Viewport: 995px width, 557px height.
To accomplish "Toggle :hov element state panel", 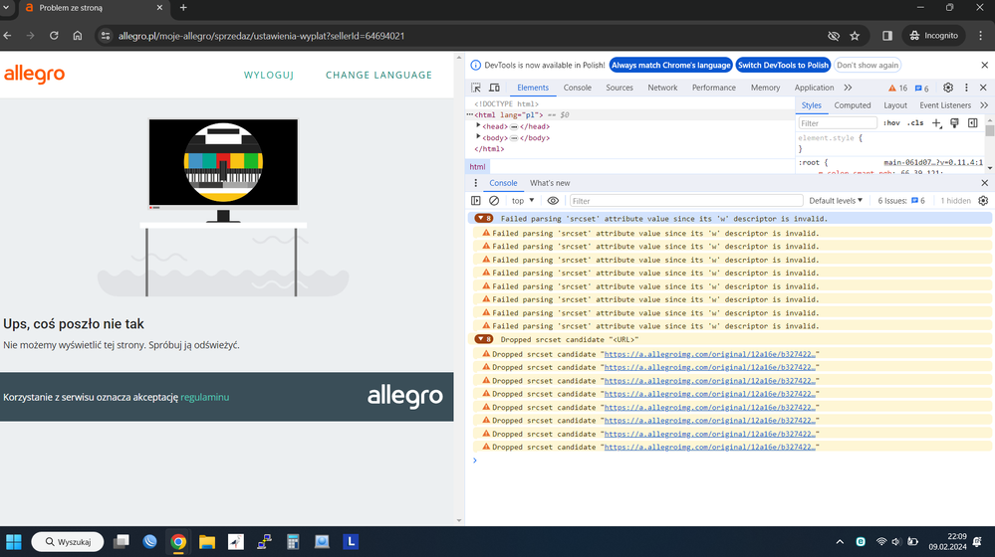I will pyautogui.click(x=891, y=123).
